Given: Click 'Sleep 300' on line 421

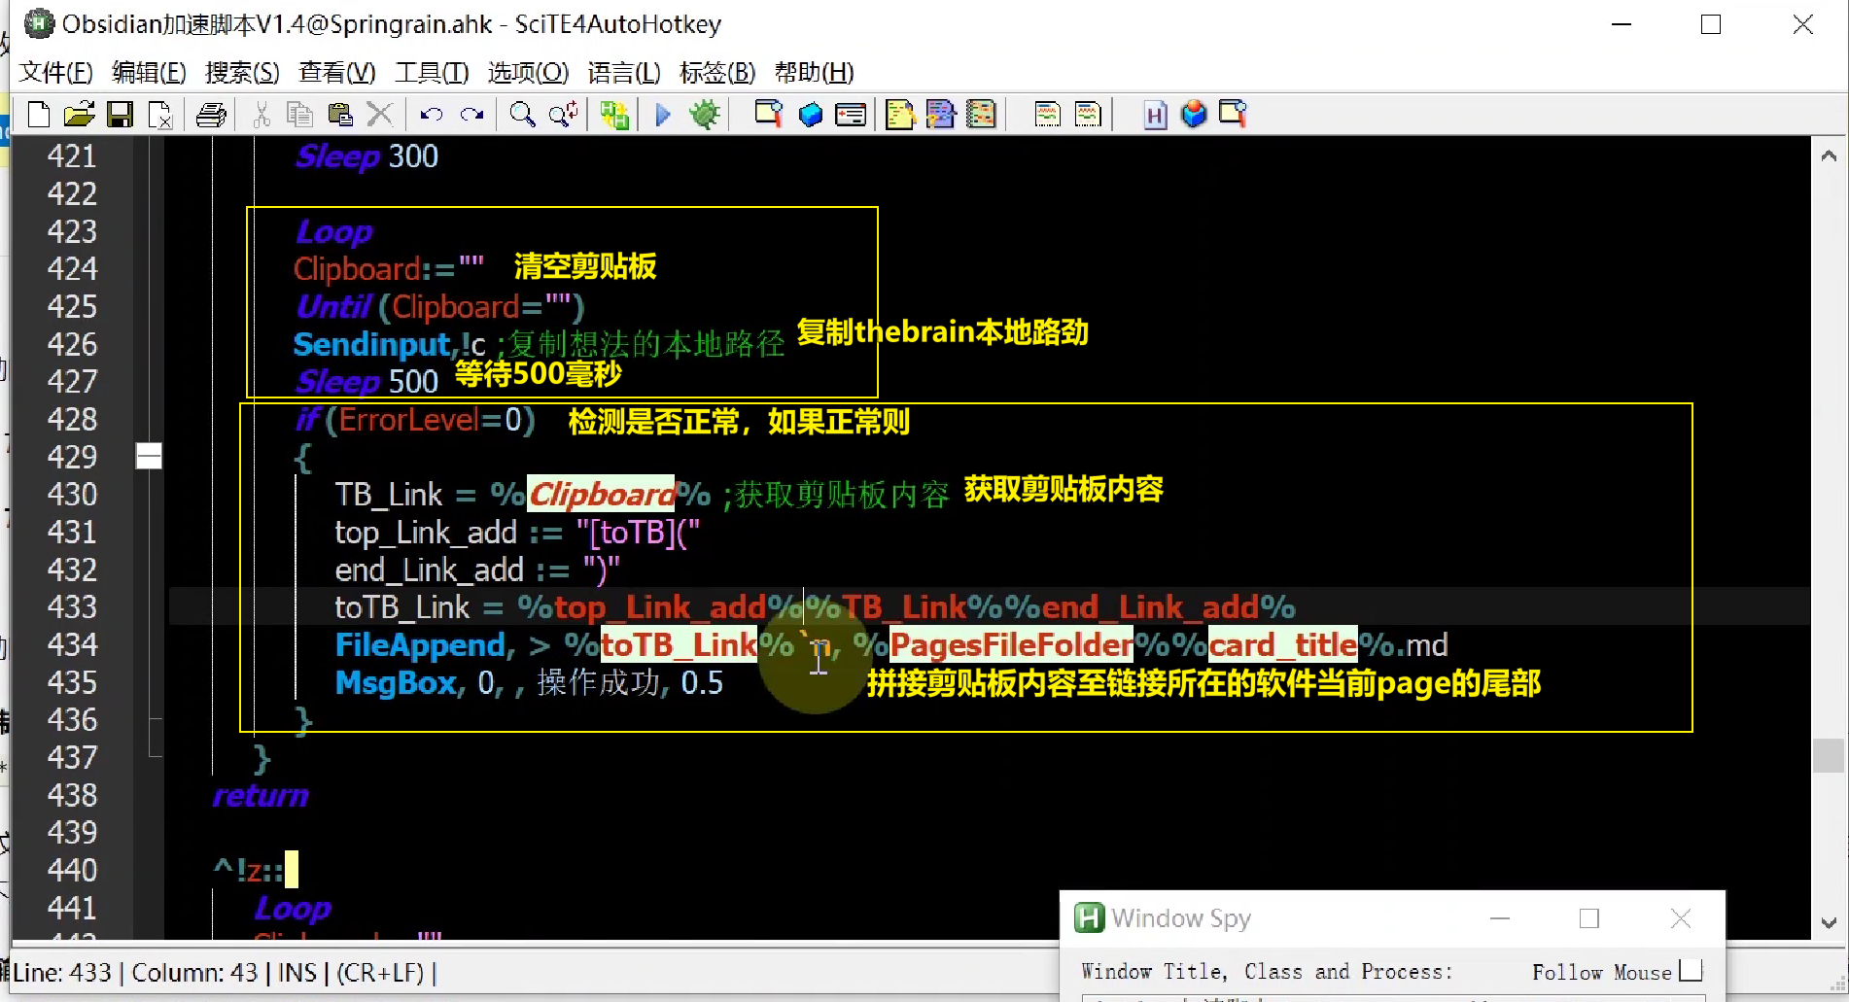Looking at the screenshot, I should pyautogui.click(x=366, y=156).
